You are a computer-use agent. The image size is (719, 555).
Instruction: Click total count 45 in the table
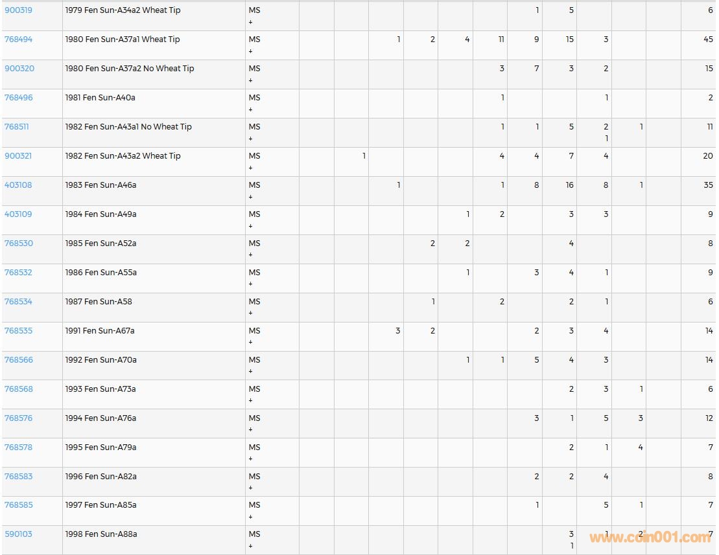(x=708, y=40)
